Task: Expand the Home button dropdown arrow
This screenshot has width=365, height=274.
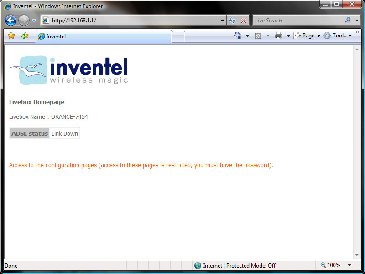Action: pyautogui.click(x=247, y=36)
